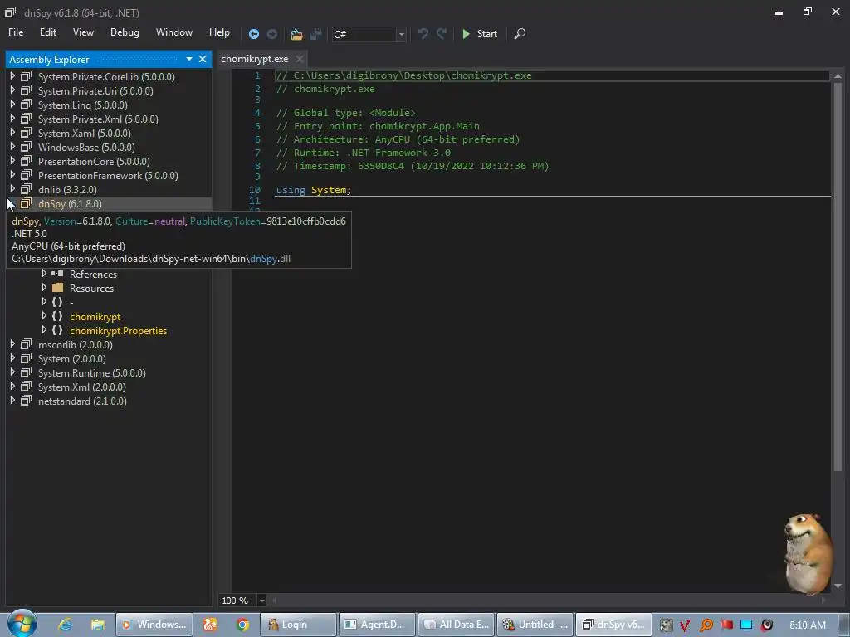Click the dnlib assembly icon

point(26,189)
